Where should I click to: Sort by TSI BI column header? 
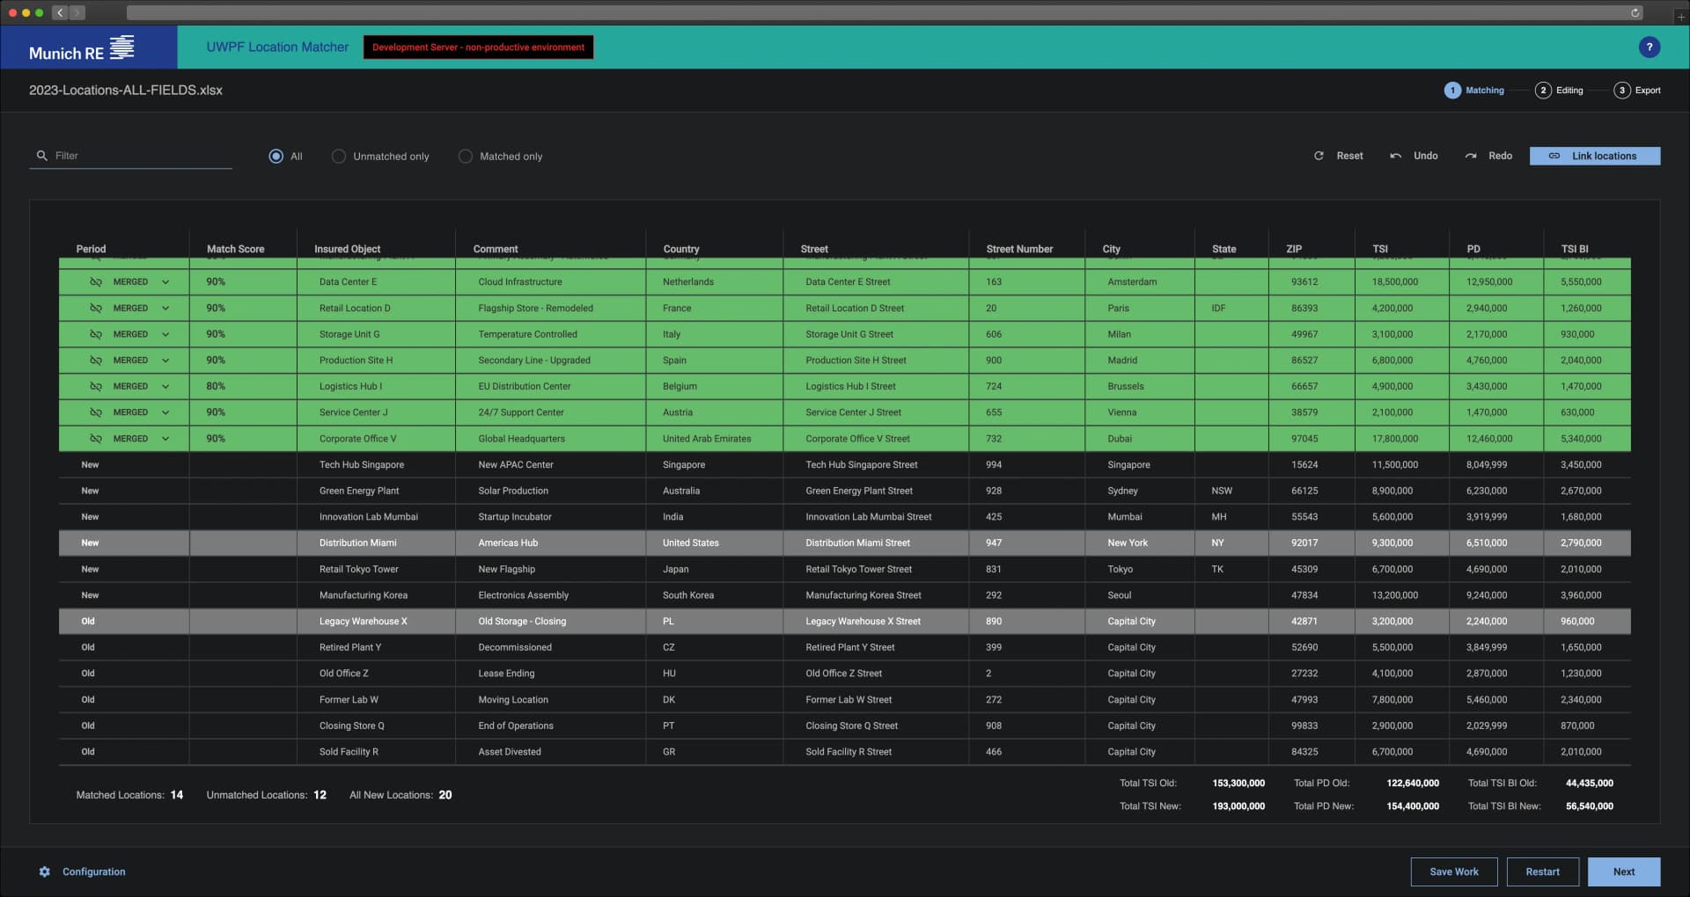pyautogui.click(x=1574, y=249)
